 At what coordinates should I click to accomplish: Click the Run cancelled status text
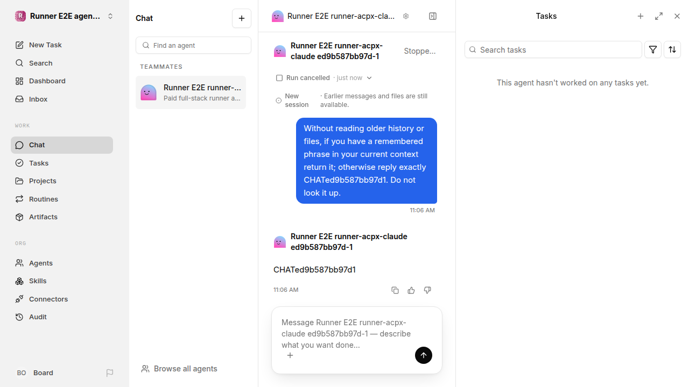pos(308,78)
